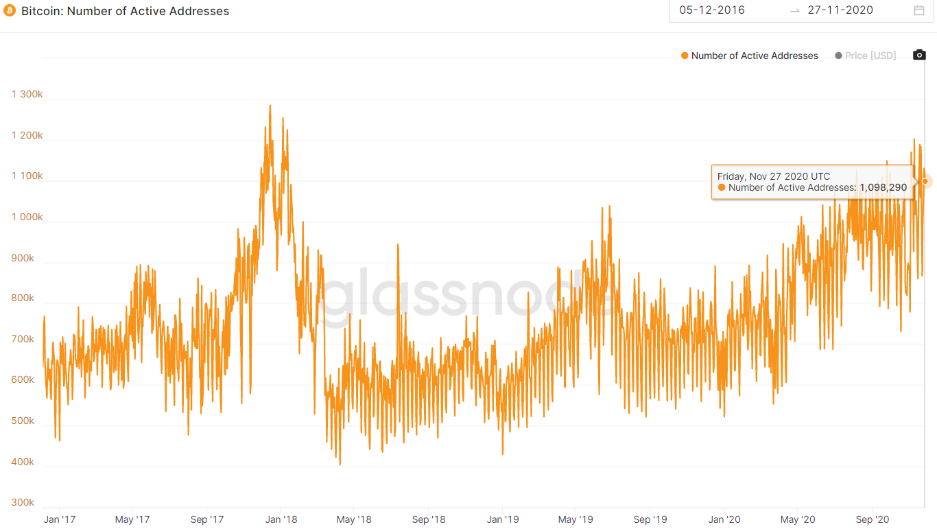Click the 700k y-axis label
Viewport: 937px width, 531px height.
click(x=23, y=339)
